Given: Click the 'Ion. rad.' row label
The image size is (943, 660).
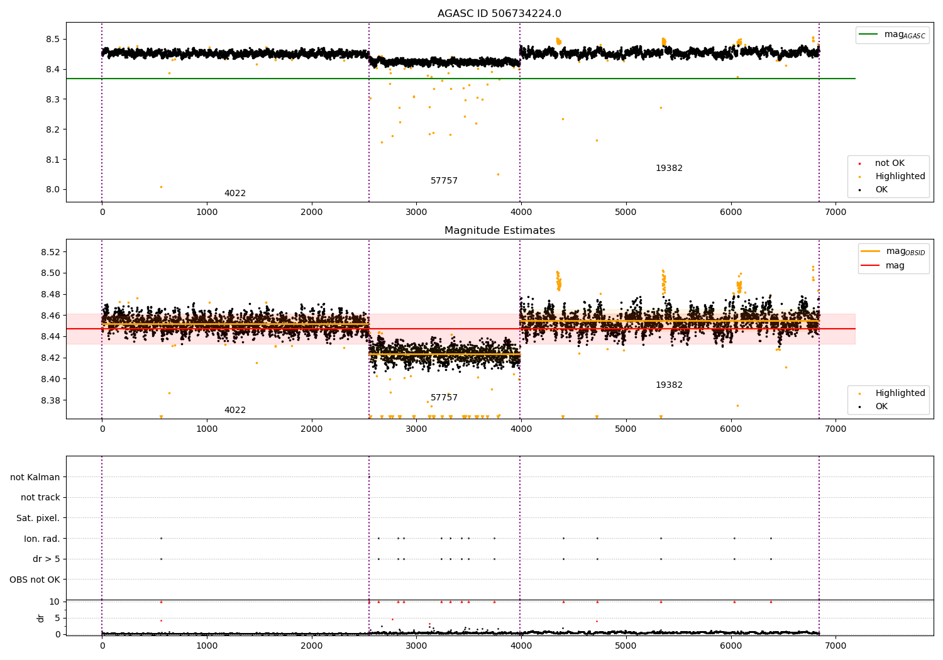Looking at the screenshot, I should [x=42, y=539].
